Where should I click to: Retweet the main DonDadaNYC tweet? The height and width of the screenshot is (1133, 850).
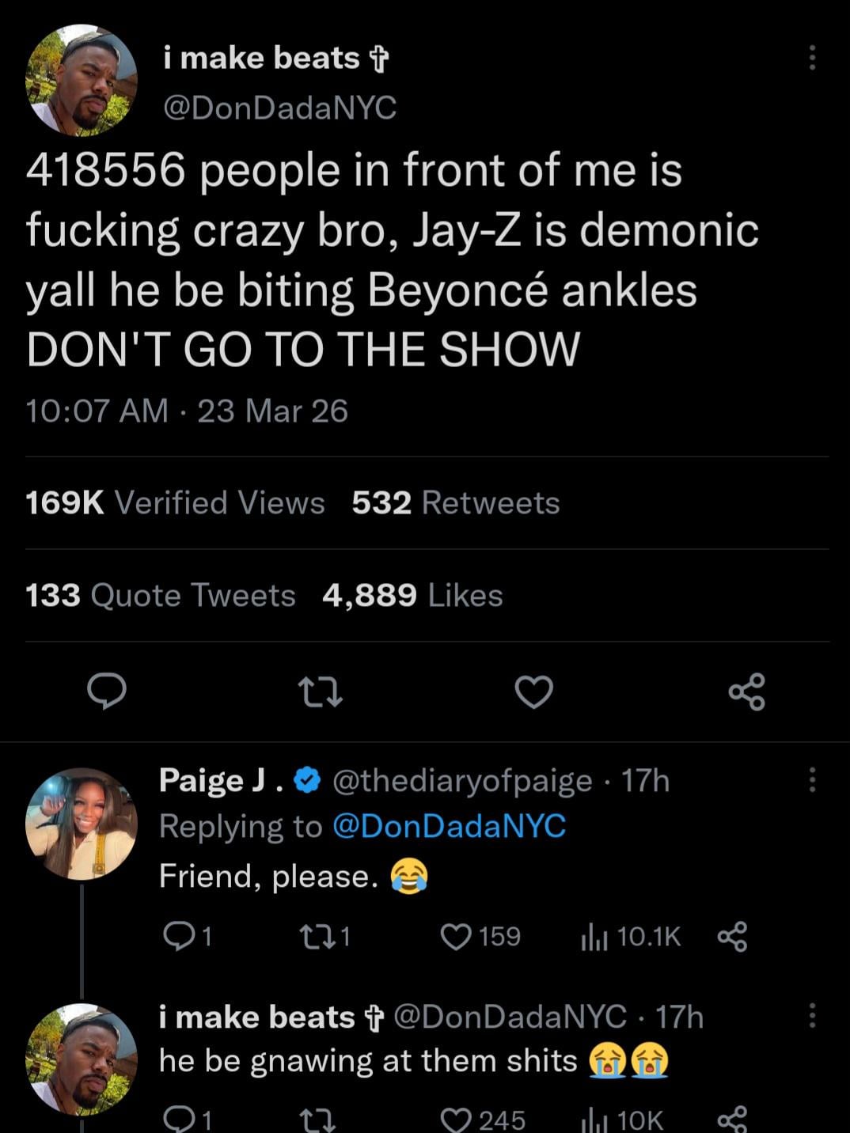coord(320,692)
